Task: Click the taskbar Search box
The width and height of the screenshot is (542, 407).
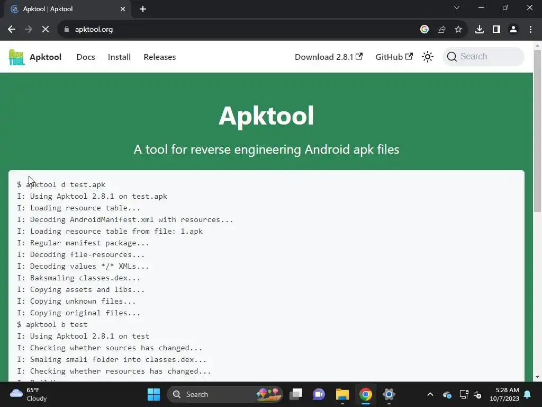Action: pyautogui.click(x=224, y=394)
